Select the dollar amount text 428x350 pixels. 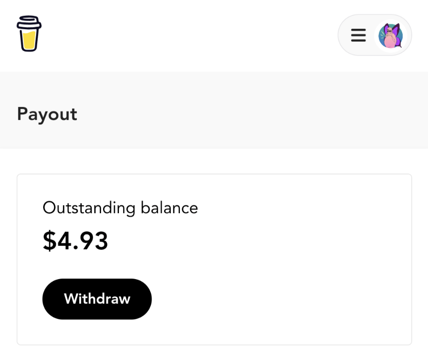[75, 241]
